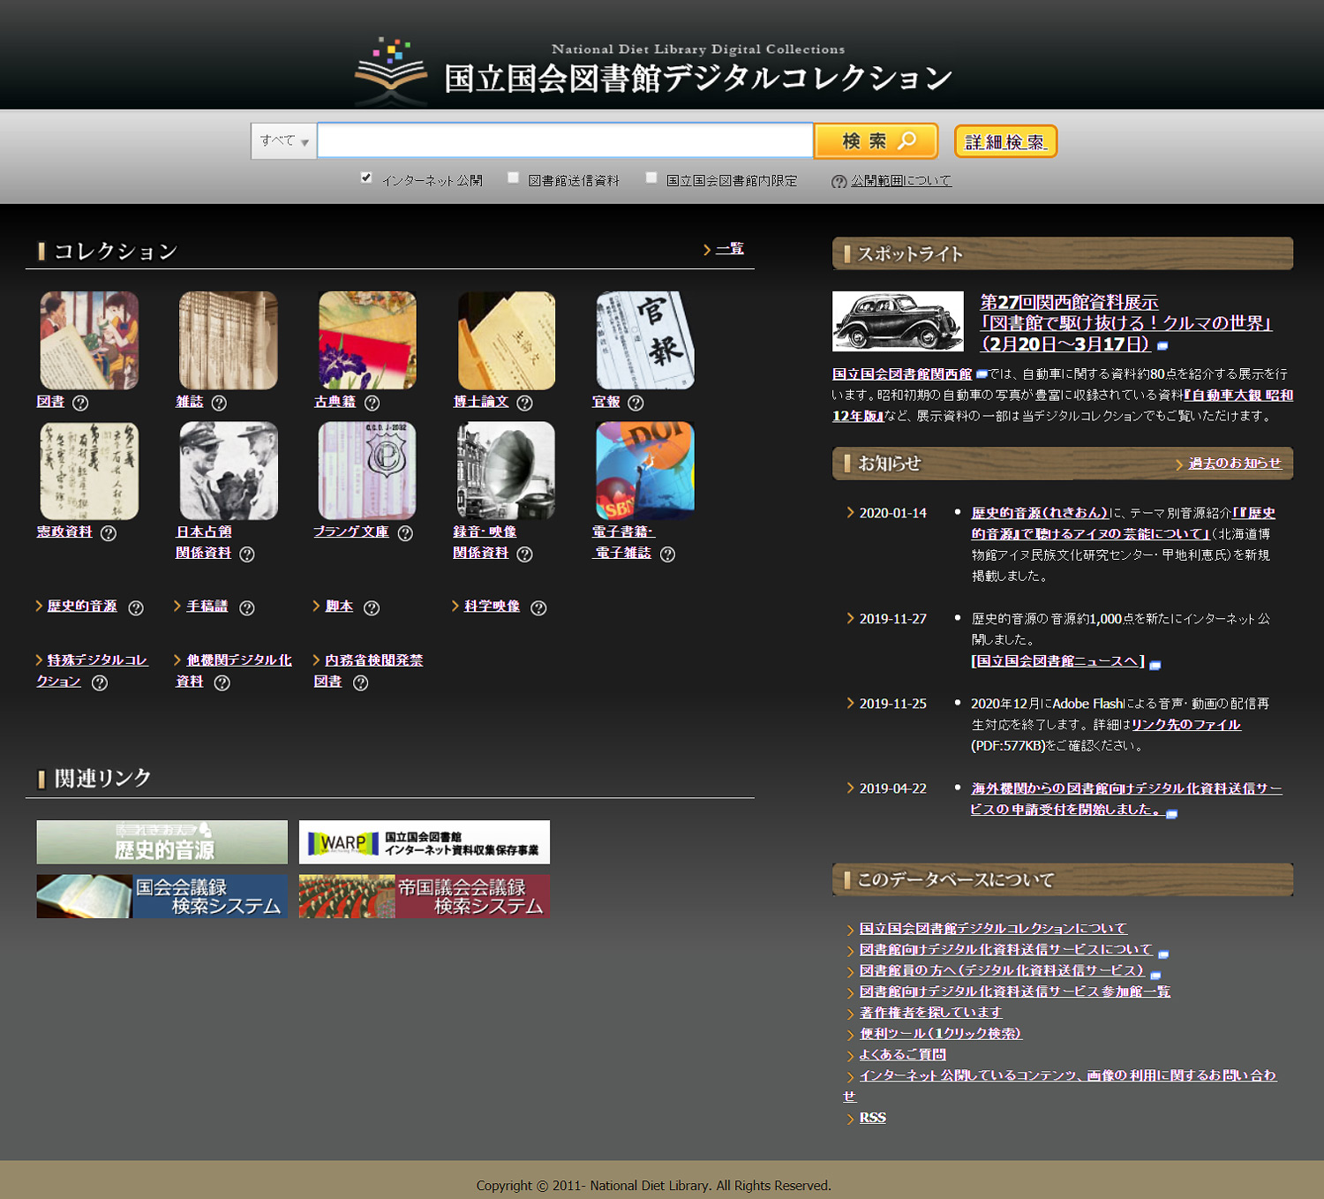Click the help icon next to 科学映像
This screenshot has width=1324, height=1199.
tap(538, 607)
